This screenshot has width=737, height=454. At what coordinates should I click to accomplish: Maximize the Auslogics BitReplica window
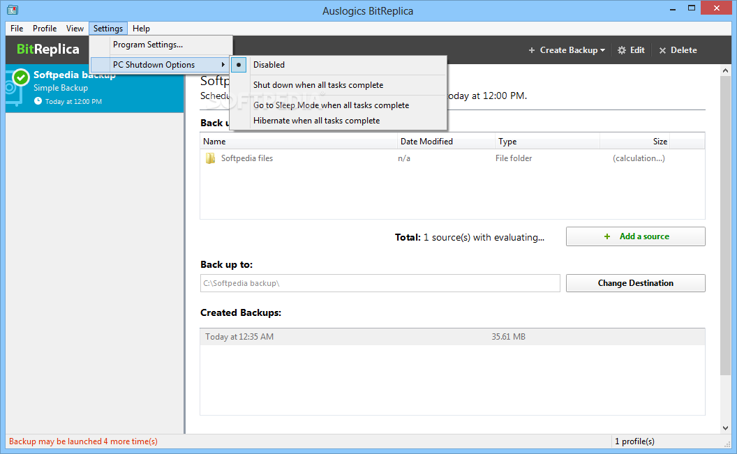click(x=692, y=8)
